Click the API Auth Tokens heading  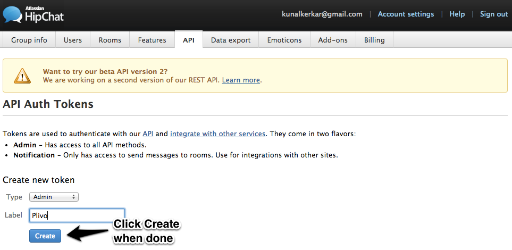click(48, 104)
